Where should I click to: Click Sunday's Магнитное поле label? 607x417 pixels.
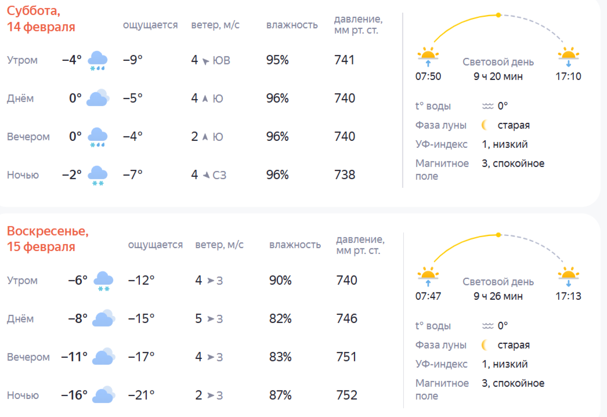coord(442,390)
